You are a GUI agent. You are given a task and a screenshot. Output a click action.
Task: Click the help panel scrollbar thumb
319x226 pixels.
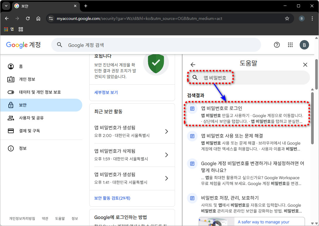point(312,118)
